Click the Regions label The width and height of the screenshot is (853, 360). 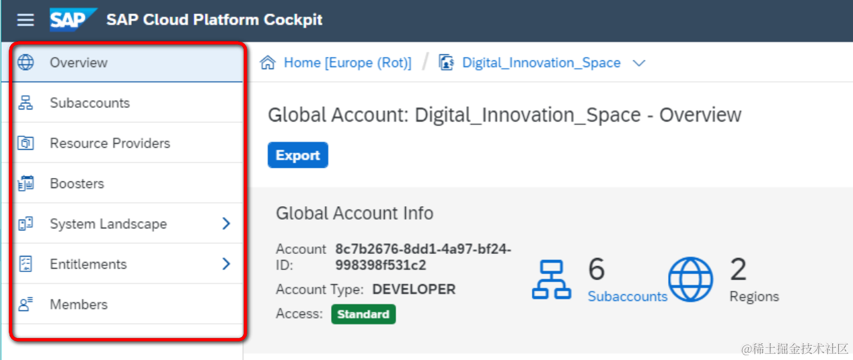click(x=754, y=296)
